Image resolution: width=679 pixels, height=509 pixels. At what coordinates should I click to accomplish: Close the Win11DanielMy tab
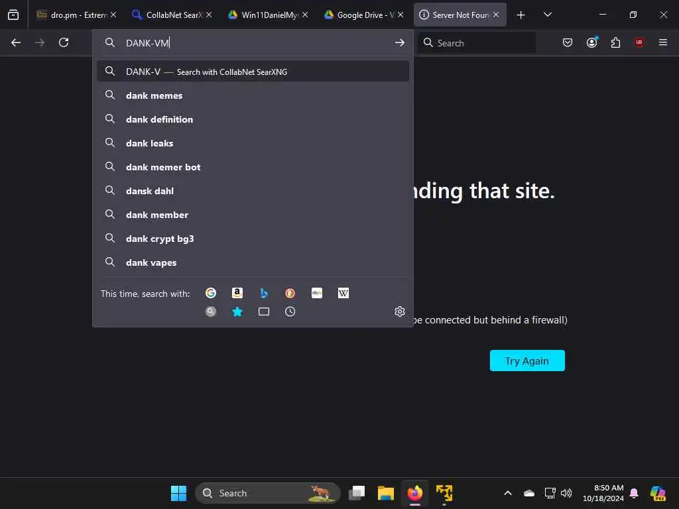pyautogui.click(x=305, y=15)
